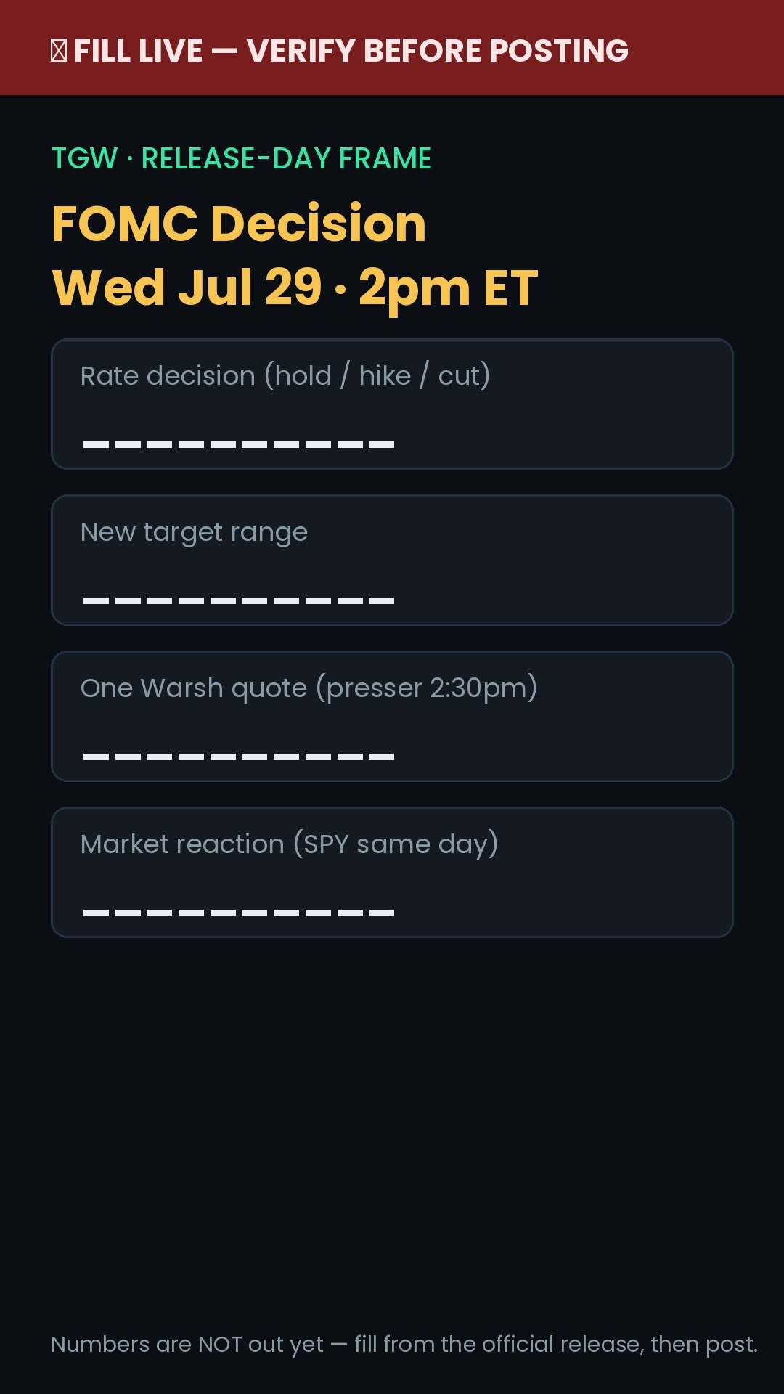
Task: Click the Rate decision field label
Action: pyautogui.click(x=168, y=376)
